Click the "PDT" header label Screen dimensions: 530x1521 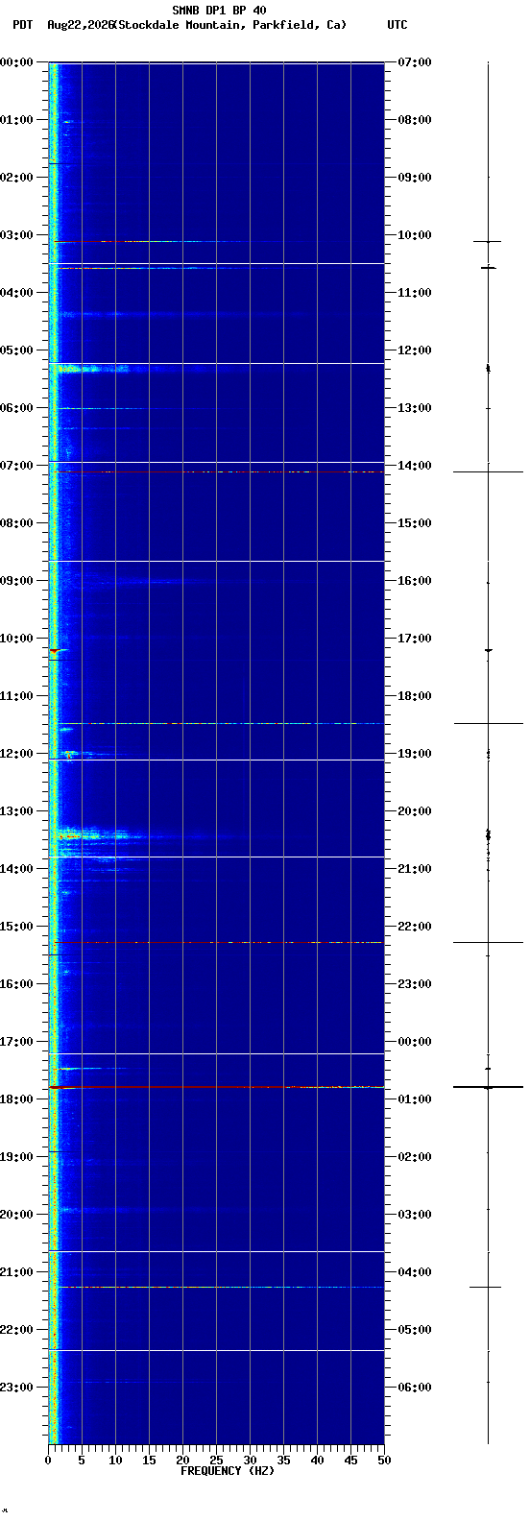click(22, 25)
